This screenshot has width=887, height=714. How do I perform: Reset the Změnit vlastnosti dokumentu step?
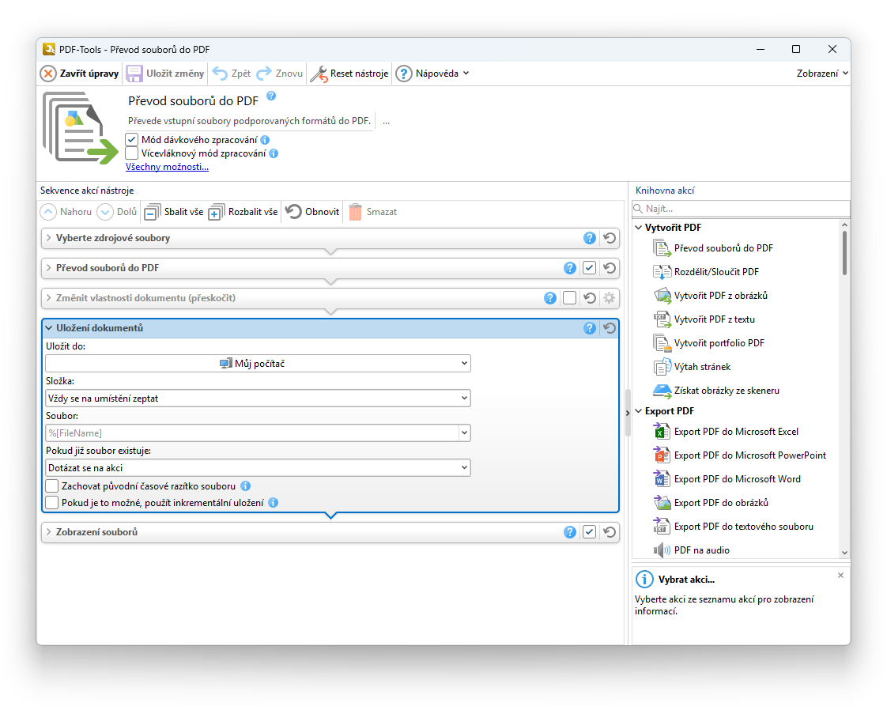[590, 298]
